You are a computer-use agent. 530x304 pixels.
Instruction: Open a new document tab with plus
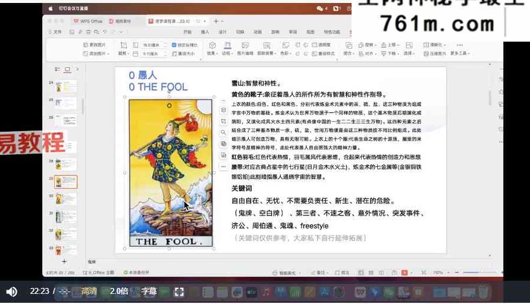(x=216, y=21)
